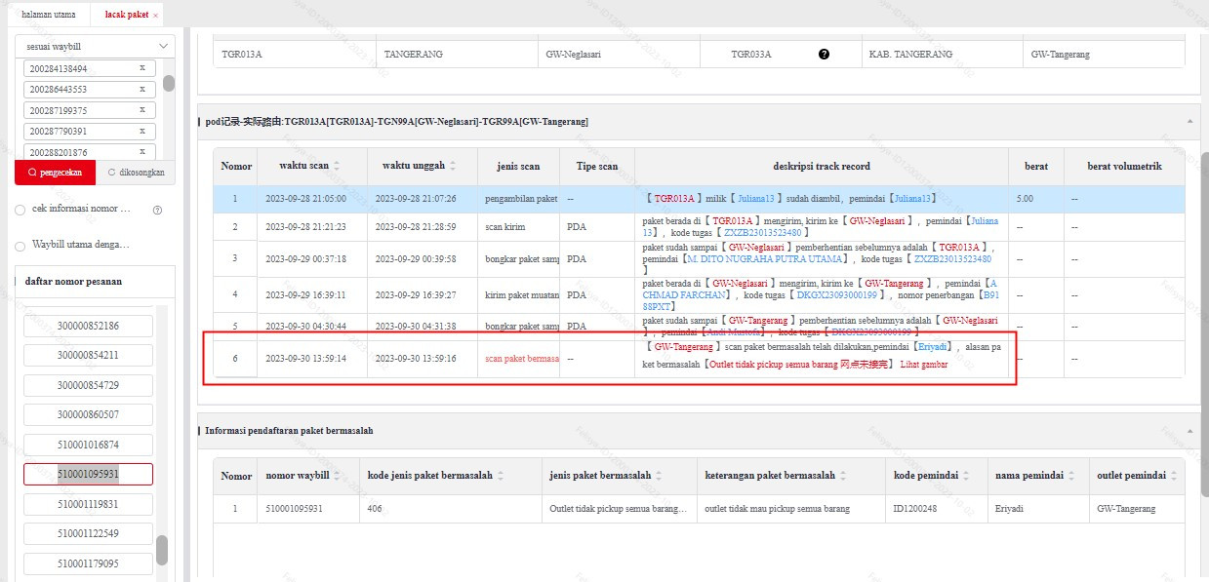The width and height of the screenshot is (1209, 582).
Task: Click problem code 406 cell
Action: tap(374, 509)
